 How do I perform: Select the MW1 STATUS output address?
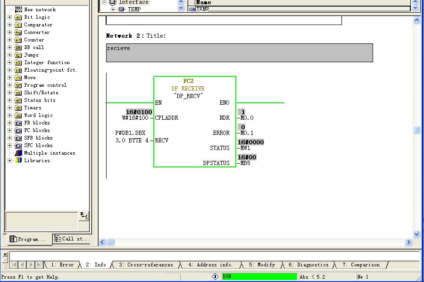[x=245, y=148]
